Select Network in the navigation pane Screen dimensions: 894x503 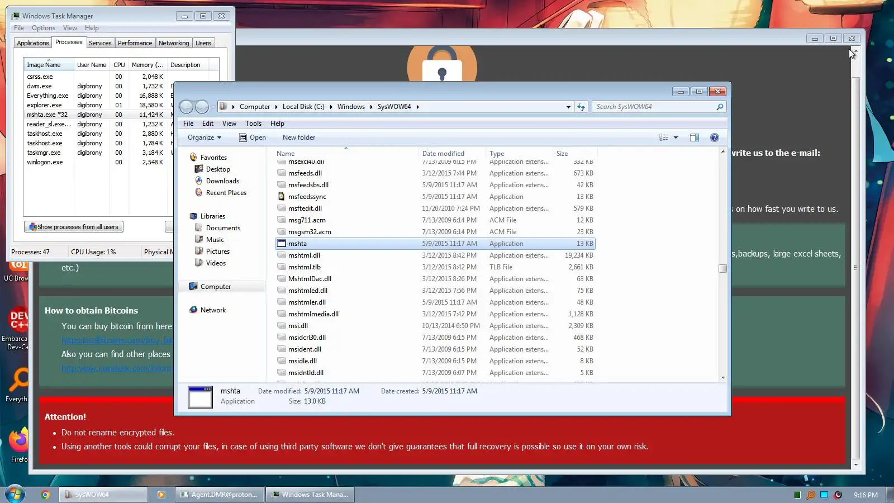tap(213, 310)
